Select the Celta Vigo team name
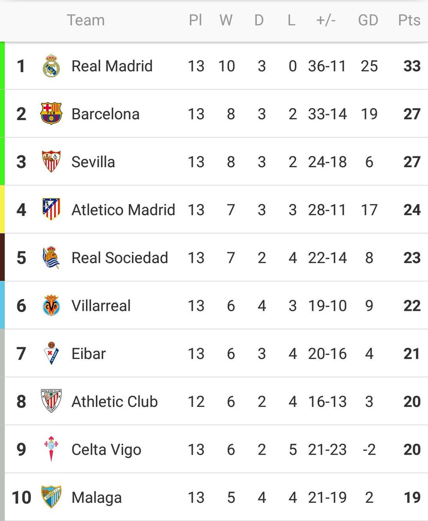This screenshot has height=521, width=428. (106, 449)
